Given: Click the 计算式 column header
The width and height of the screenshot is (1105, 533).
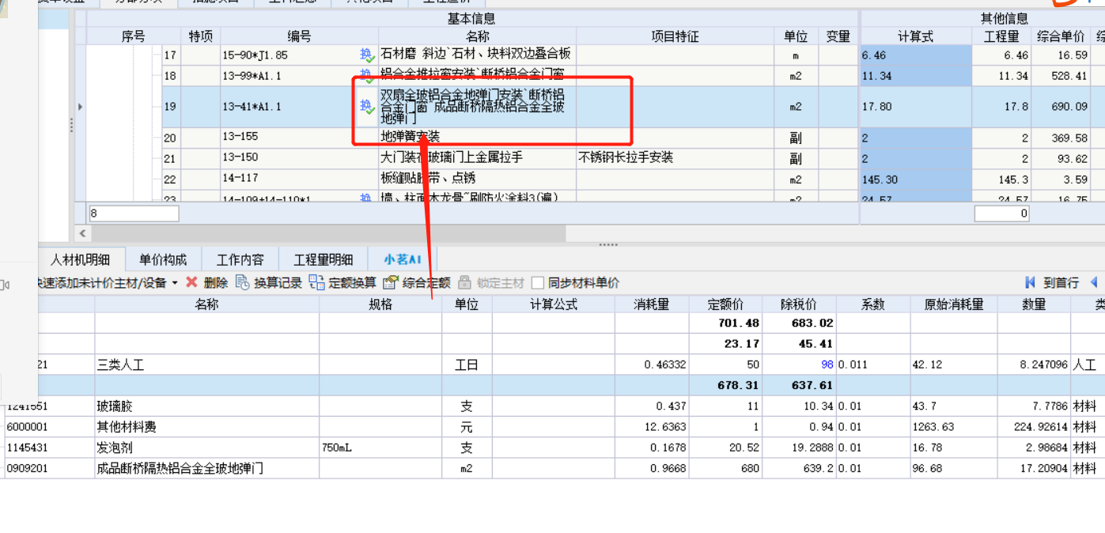Looking at the screenshot, I should [x=916, y=36].
